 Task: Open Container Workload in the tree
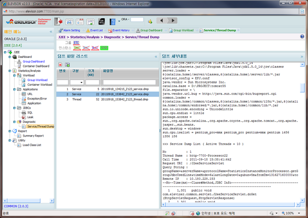tap(40, 85)
